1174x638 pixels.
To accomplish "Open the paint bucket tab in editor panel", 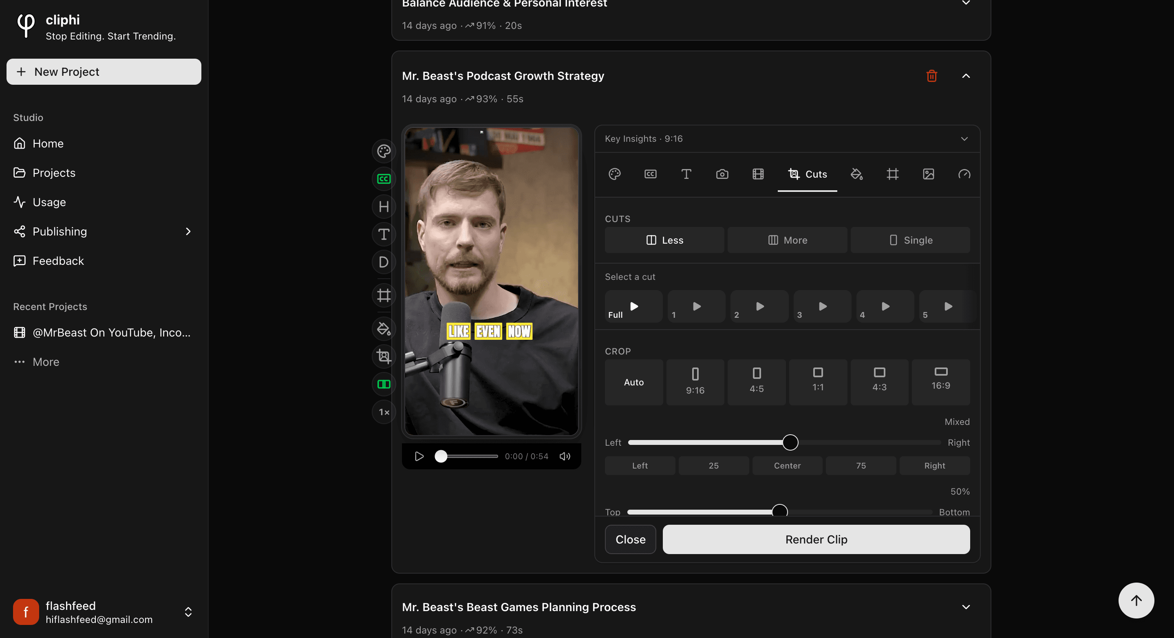I will [856, 174].
